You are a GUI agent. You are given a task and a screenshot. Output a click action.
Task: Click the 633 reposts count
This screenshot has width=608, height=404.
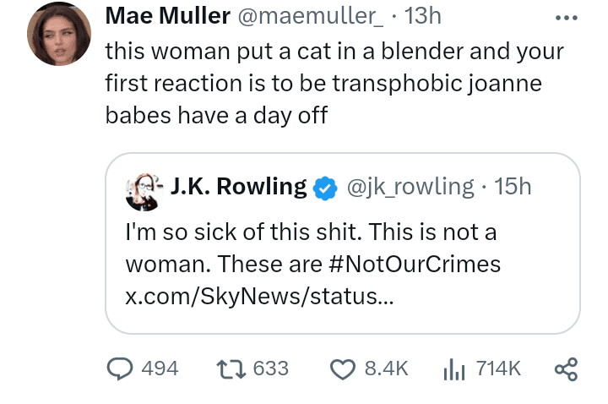point(271,369)
